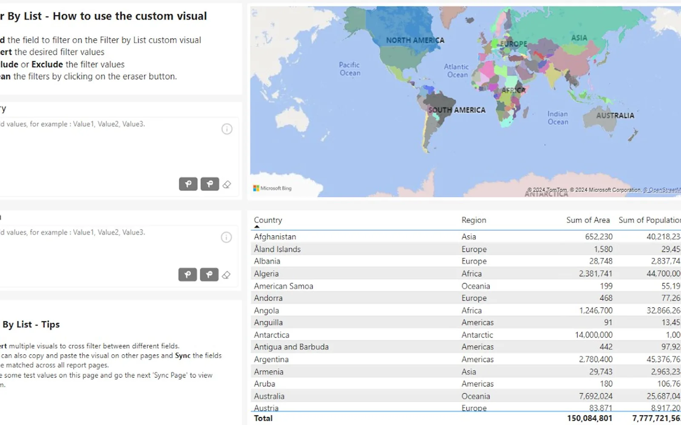Select the Antigua and Barbuda row
Screen dimensions: 681x425
click(466, 347)
